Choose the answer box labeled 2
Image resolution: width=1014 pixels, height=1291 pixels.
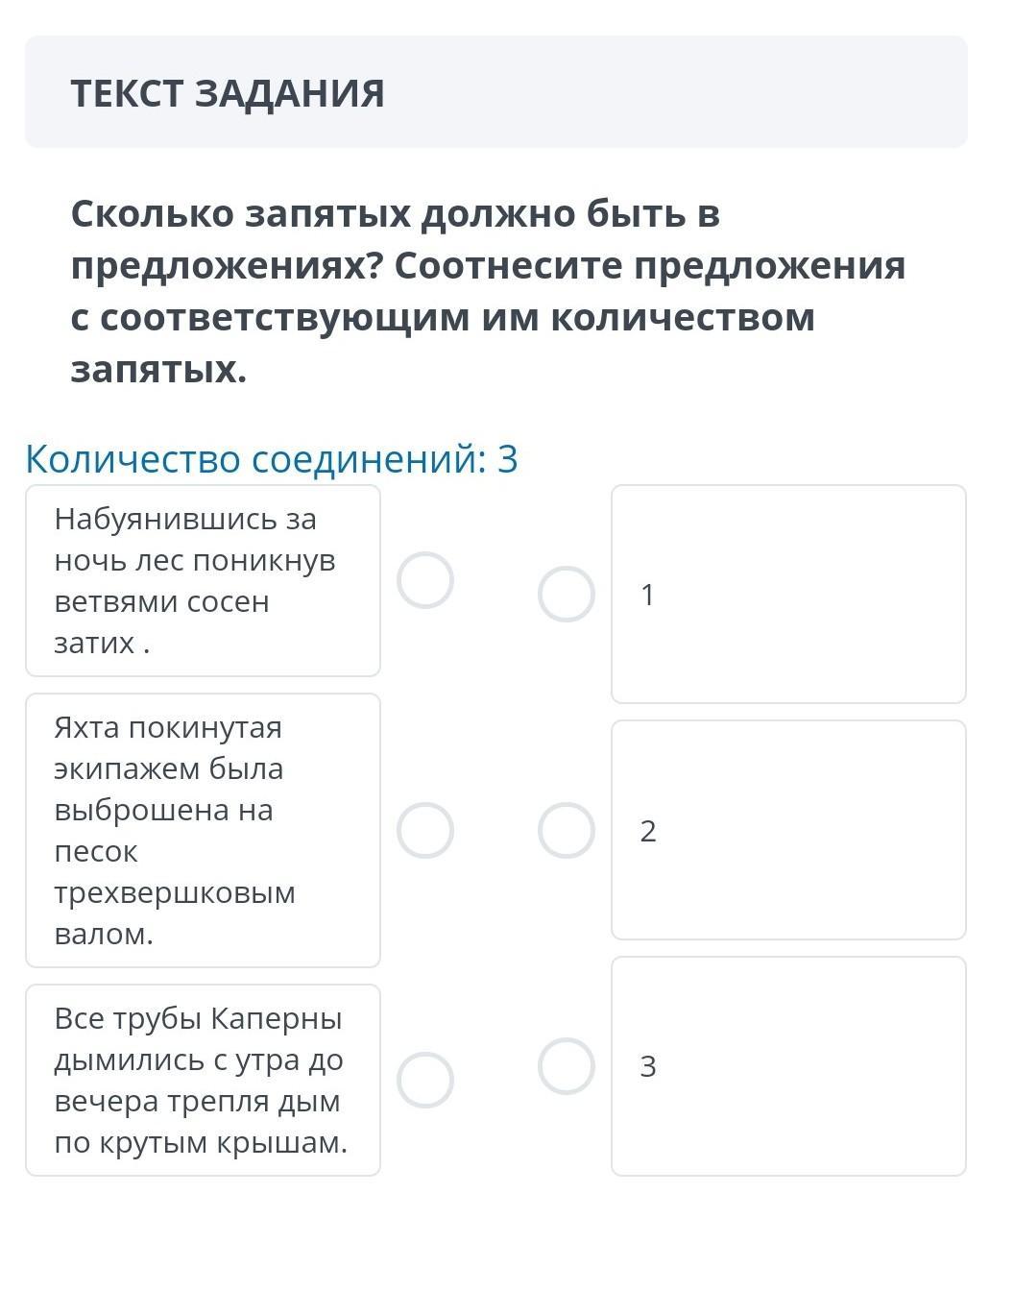coord(788,830)
